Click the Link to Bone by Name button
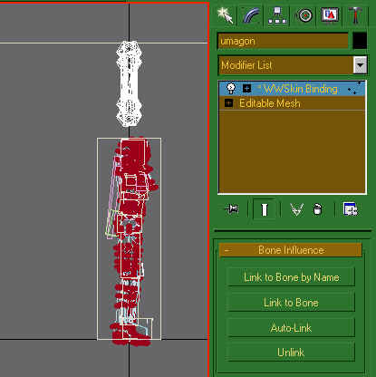Viewport: 376px width, 377px height. pyautogui.click(x=291, y=277)
